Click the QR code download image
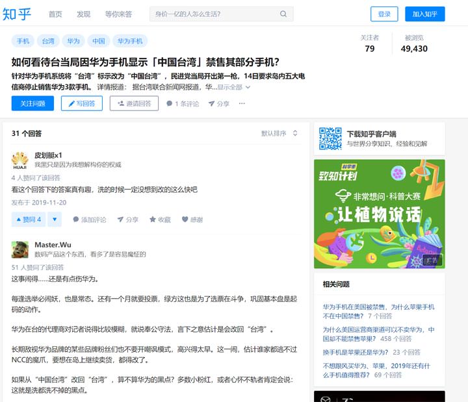The height and width of the screenshot is (402, 468). click(x=330, y=138)
